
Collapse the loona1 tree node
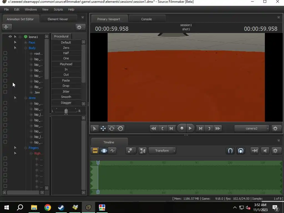pyautogui.click(x=20, y=37)
